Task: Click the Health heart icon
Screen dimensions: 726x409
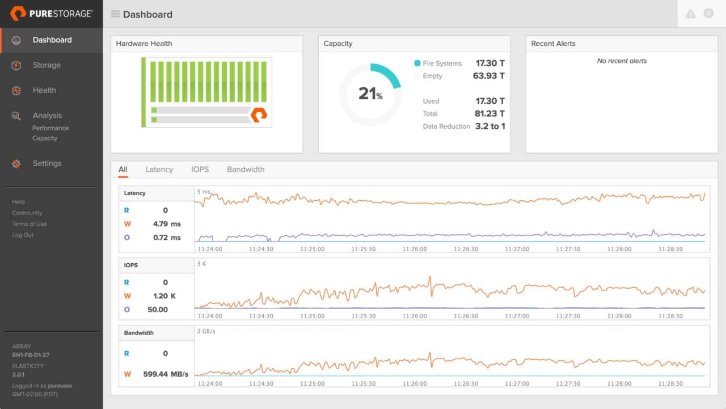Action: (x=16, y=90)
